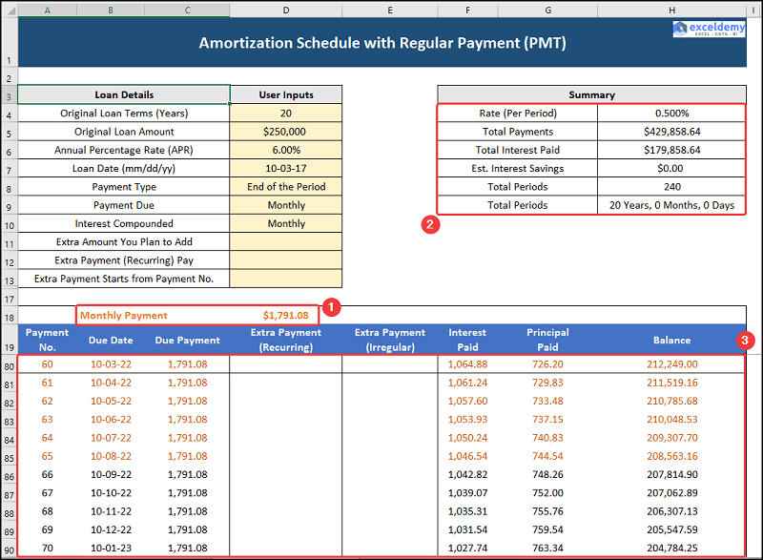Viewport: 763px width, 560px height.
Task: Select End of the Period cell
Action: (286, 187)
